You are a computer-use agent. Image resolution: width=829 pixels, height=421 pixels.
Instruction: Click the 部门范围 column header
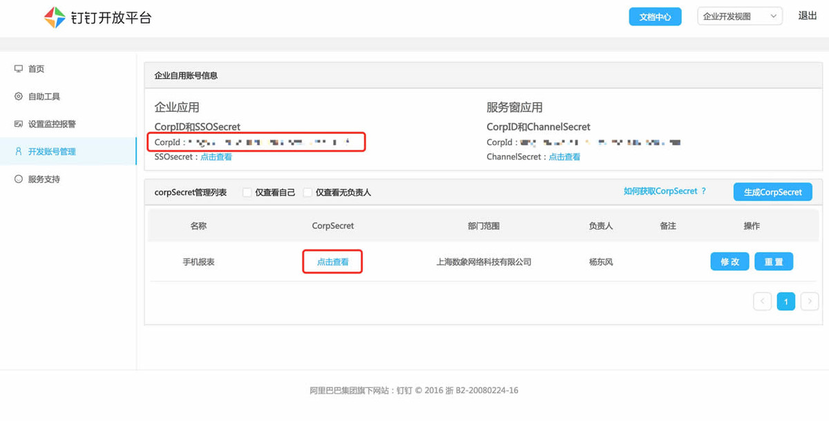[x=484, y=226]
